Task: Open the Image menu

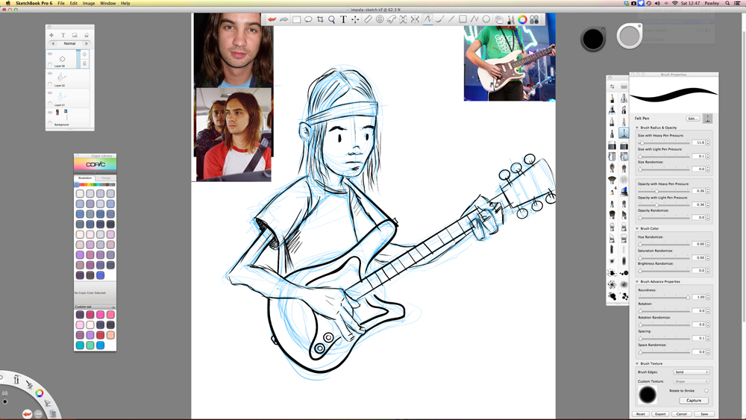Action: [89, 3]
